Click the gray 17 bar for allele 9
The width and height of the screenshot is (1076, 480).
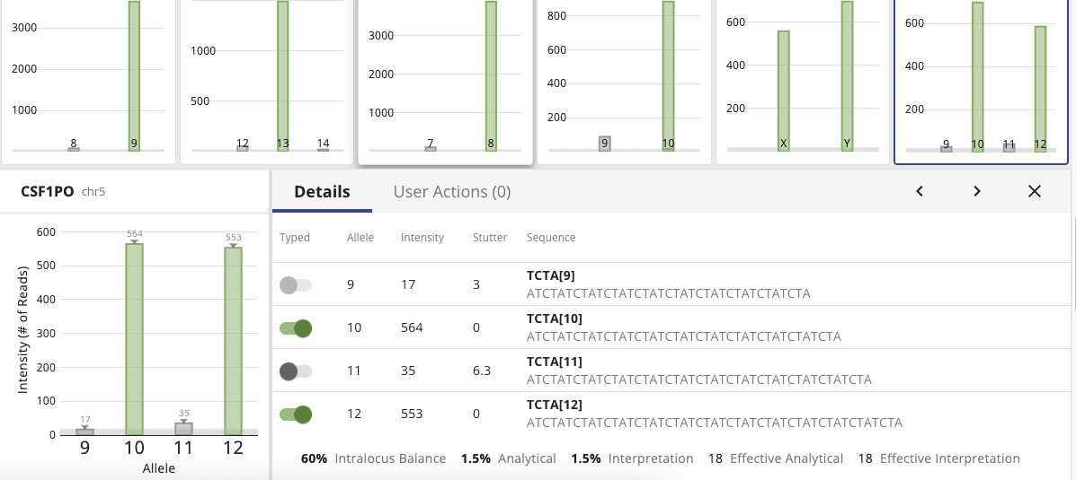coord(85,432)
